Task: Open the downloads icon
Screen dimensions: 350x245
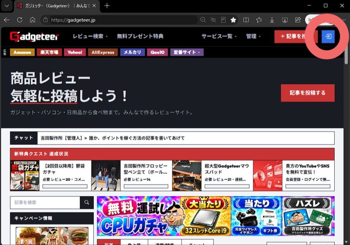Action: point(272,20)
